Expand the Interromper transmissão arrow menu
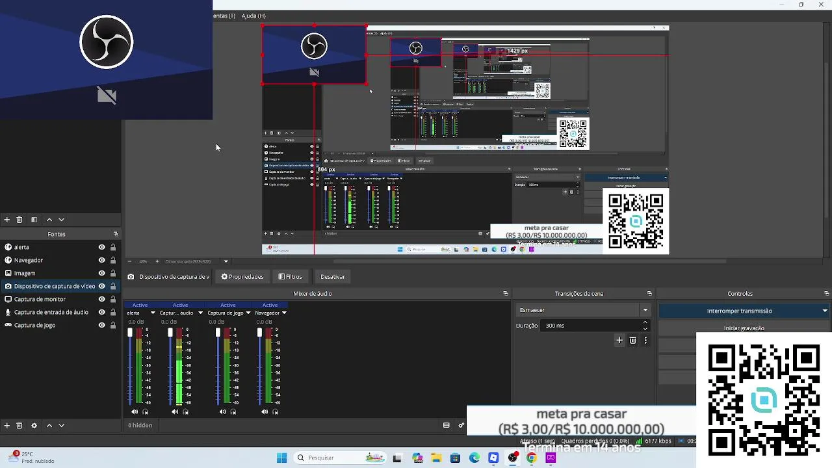832x468 pixels. (825, 311)
